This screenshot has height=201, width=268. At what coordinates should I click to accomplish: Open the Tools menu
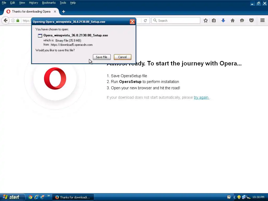point(63,3)
